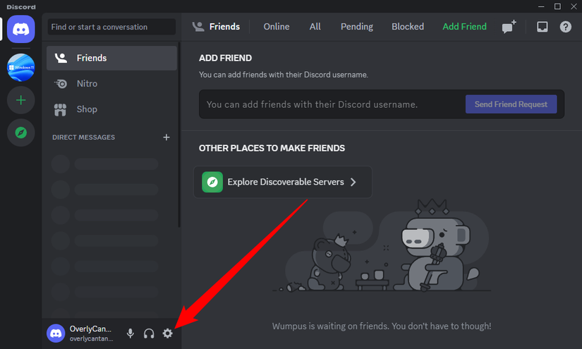The height and width of the screenshot is (349, 582).
Task: Switch to the Pending tab
Action: (x=357, y=27)
